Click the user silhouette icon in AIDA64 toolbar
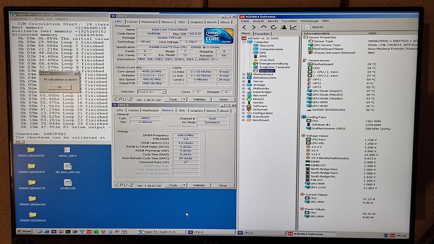The height and width of the screenshot is (244, 434). point(283,27)
